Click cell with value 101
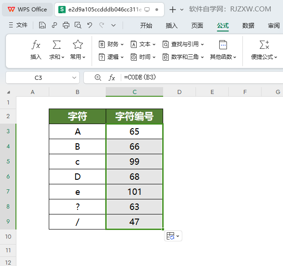The width and height of the screenshot is (283, 266). pos(134,192)
